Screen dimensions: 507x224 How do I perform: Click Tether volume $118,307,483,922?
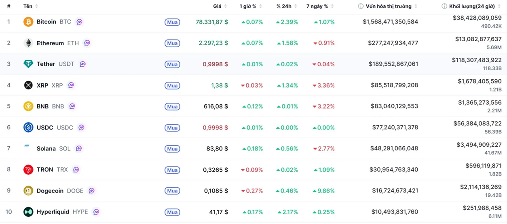(477, 60)
